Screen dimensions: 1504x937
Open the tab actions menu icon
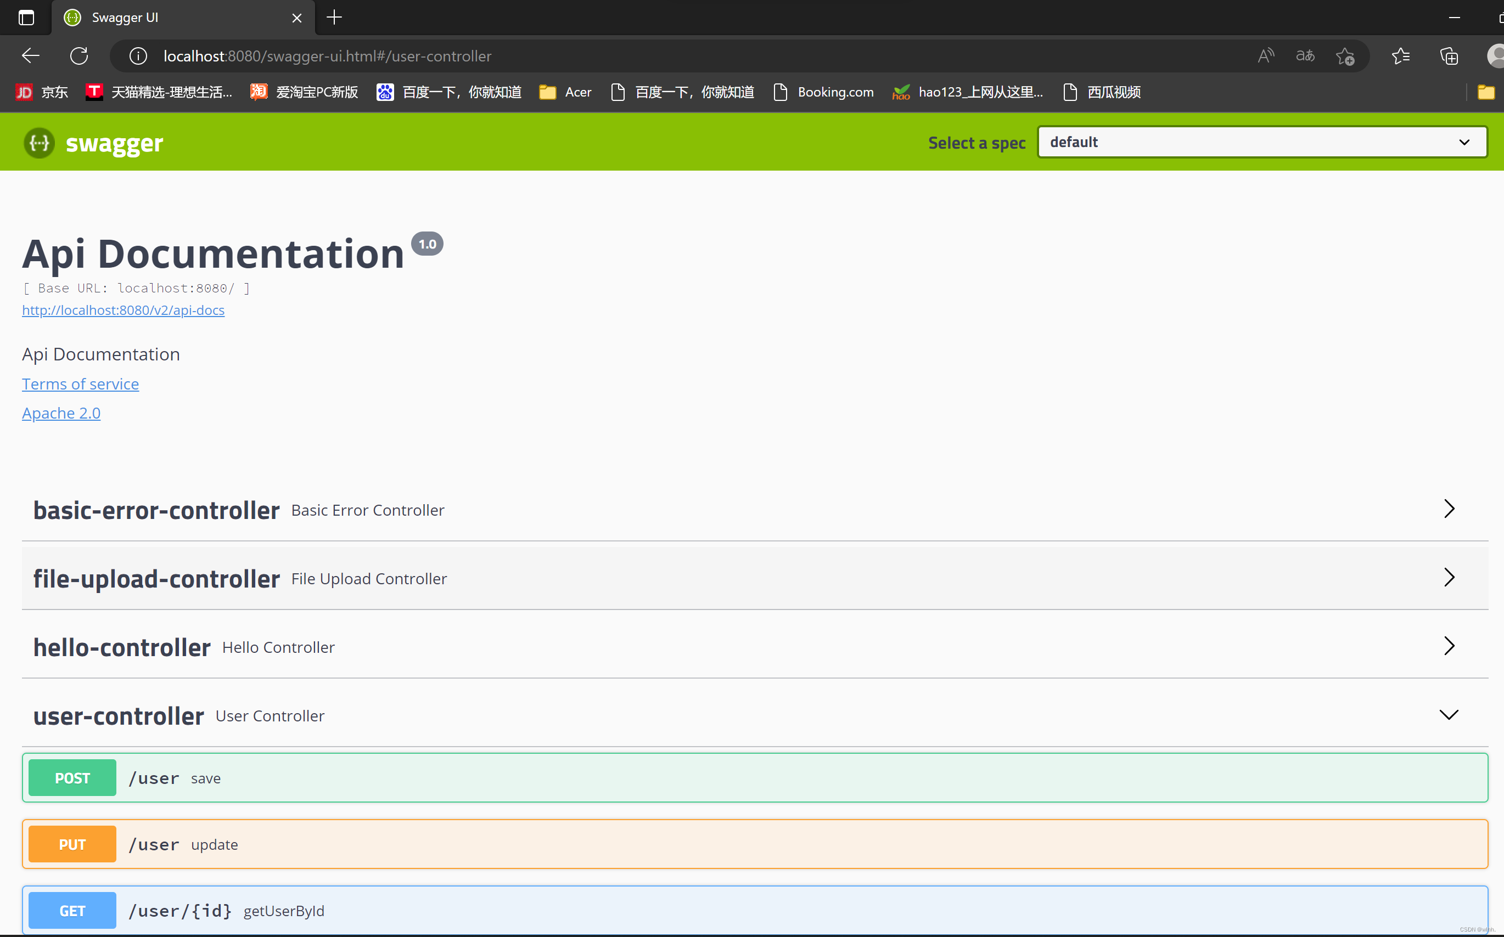[x=26, y=18]
